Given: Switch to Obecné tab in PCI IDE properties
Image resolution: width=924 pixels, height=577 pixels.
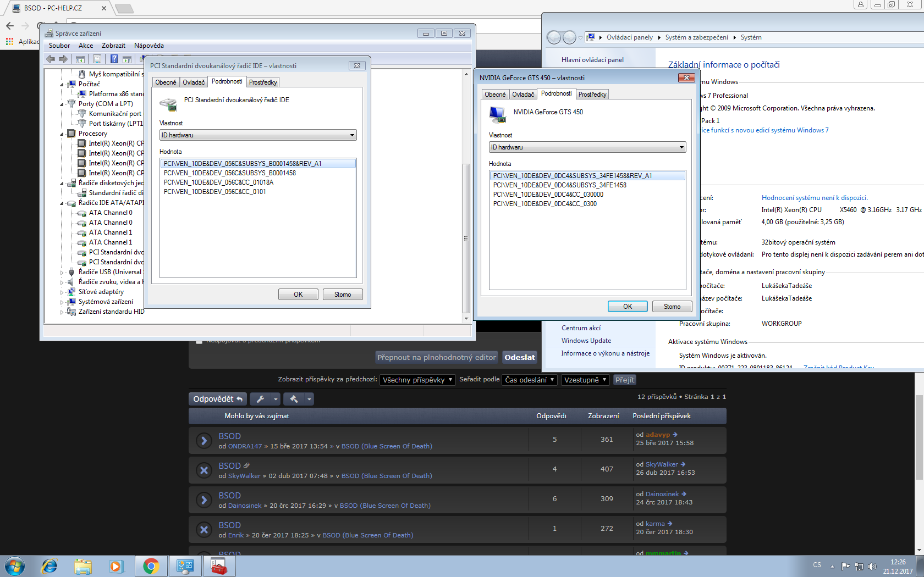Looking at the screenshot, I should pyautogui.click(x=166, y=82).
